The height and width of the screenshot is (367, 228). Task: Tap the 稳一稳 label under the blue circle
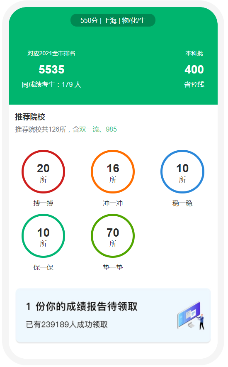pos(183,204)
